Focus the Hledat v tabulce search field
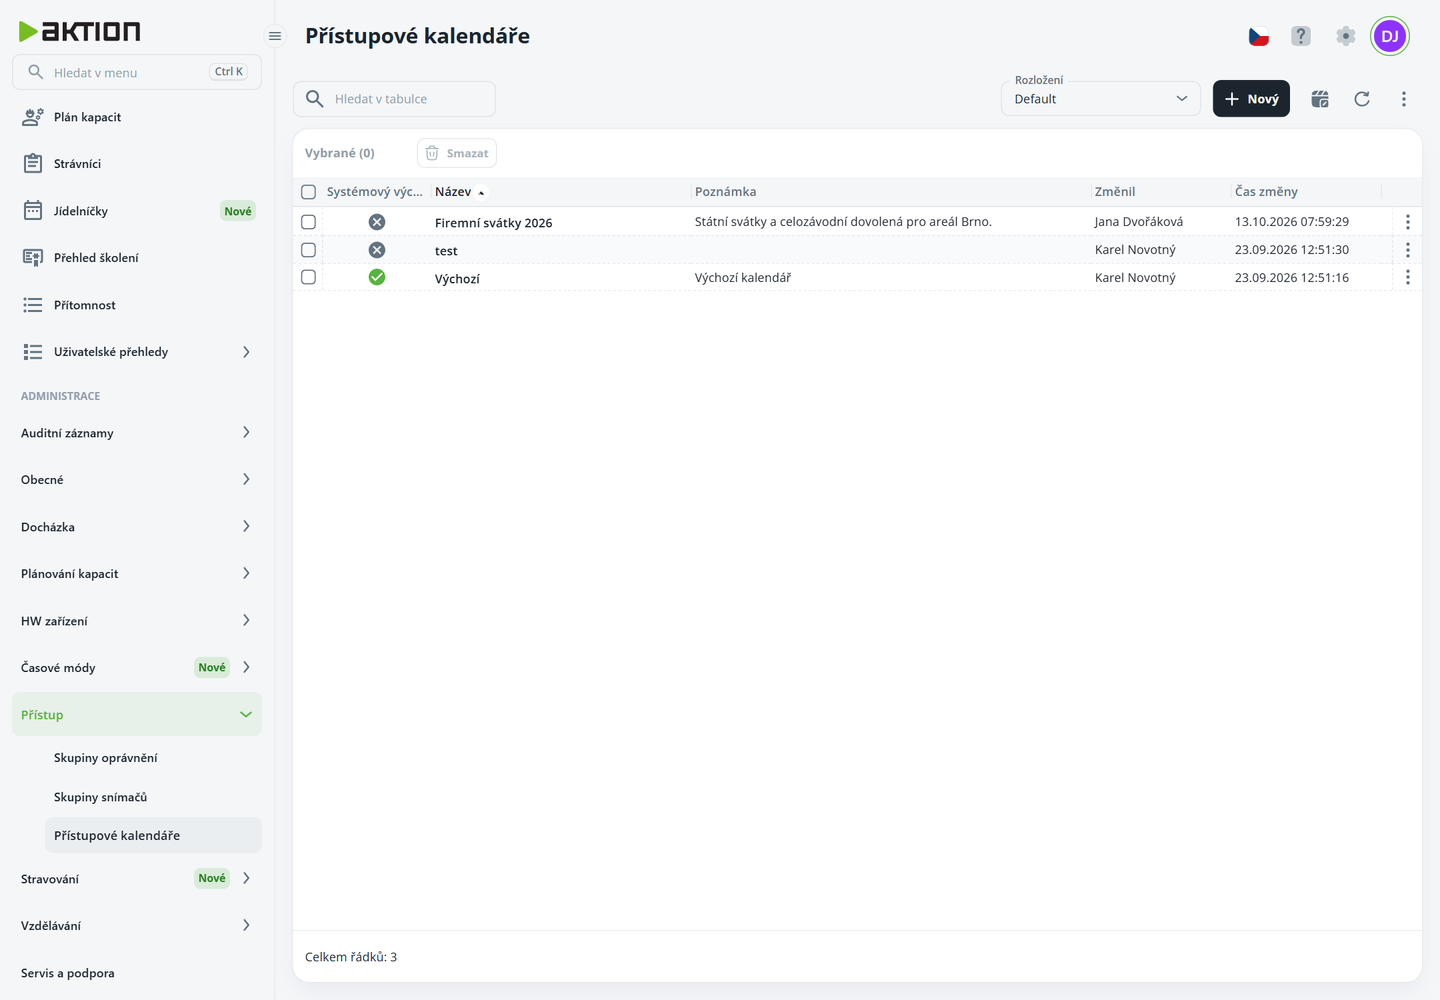Viewport: 1440px width, 1000px height. point(395,99)
